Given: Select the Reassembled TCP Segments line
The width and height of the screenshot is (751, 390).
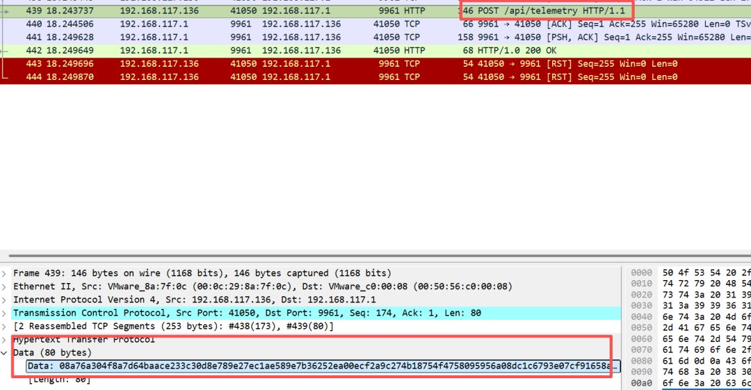Looking at the screenshot, I should click(173, 326).
